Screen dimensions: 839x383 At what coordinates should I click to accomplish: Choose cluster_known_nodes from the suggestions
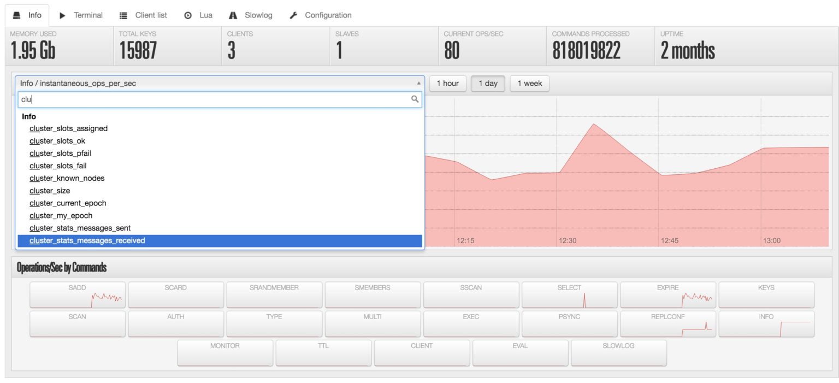(67, 178)
